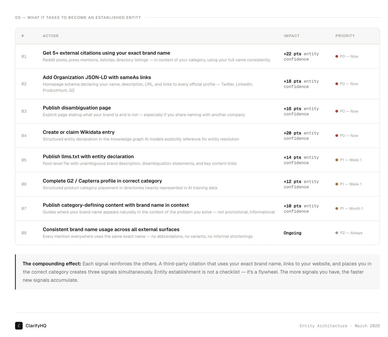Click description starting 'Guides where your brand name'
Viewport: 388px width, 337px height.
coord(159,212)
